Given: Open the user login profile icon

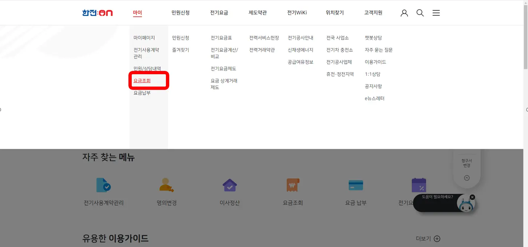Looking at the screenshot, I should [x=404, y=13].
